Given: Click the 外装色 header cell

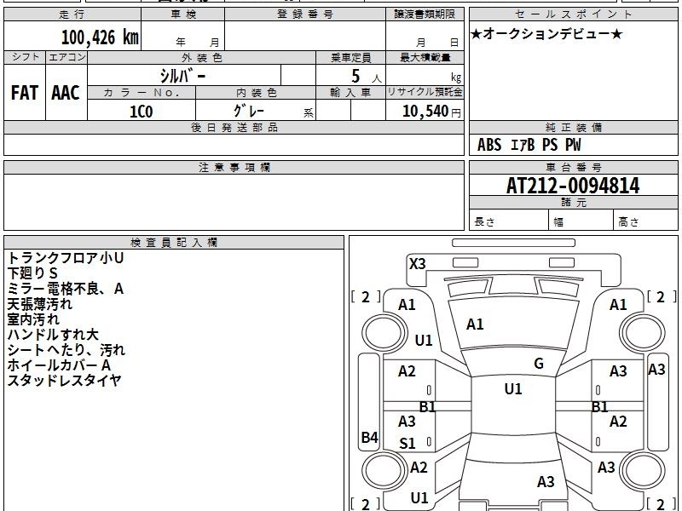Looking at the screenshot, I should coord(201,57).
